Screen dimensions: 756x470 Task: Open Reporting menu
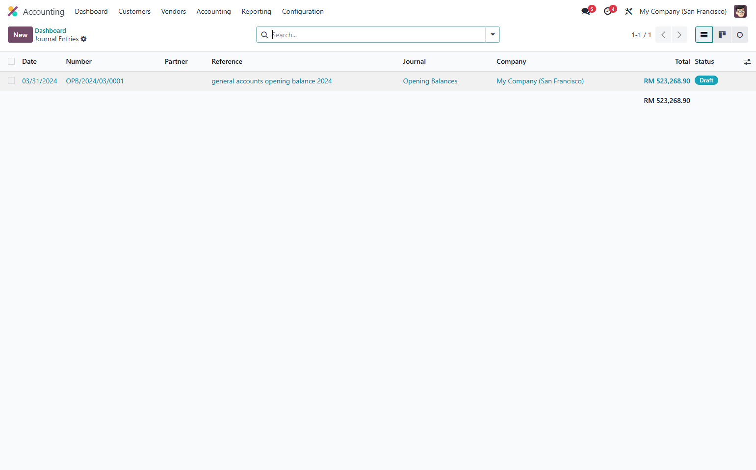point(256,11)
